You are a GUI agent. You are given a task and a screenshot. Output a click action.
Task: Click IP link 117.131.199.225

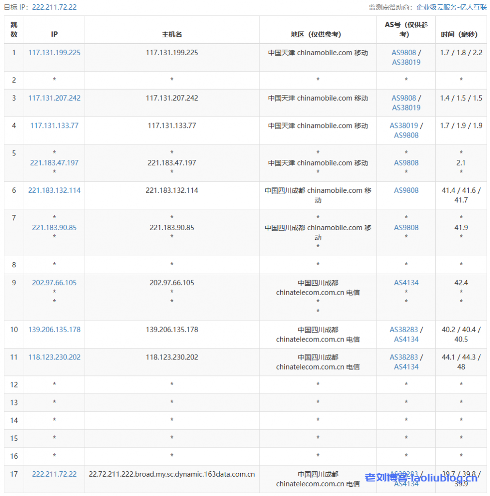pyautogui.click(x=54, y=52)
